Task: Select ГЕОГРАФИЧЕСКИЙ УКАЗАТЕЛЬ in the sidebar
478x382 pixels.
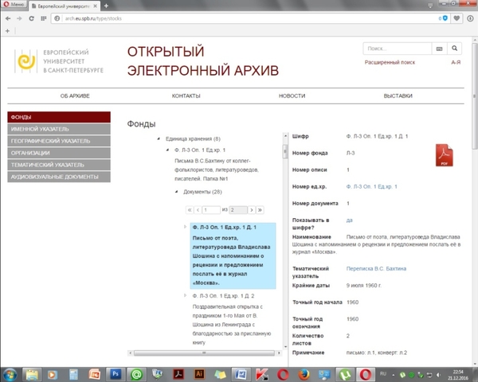Action: pos(51,141)
